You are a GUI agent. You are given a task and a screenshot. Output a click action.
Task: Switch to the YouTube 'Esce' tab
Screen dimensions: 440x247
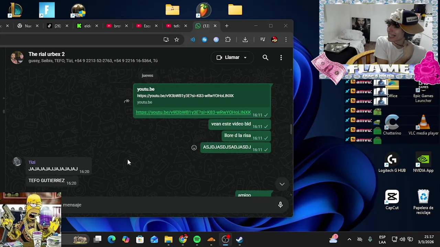(147, 26)
